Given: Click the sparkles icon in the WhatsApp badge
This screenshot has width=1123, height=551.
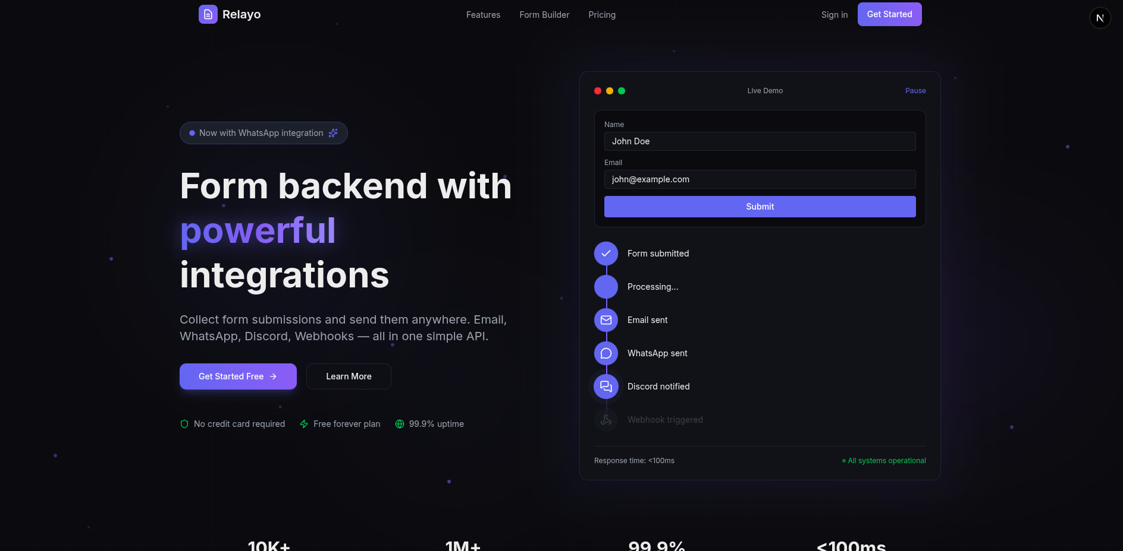Looking at the screenshot, I should (x=333, y=133).
